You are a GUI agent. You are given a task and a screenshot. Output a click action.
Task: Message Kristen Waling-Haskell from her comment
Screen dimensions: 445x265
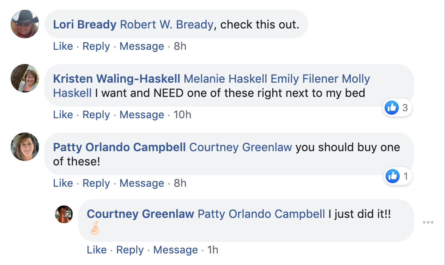point(142,115)
